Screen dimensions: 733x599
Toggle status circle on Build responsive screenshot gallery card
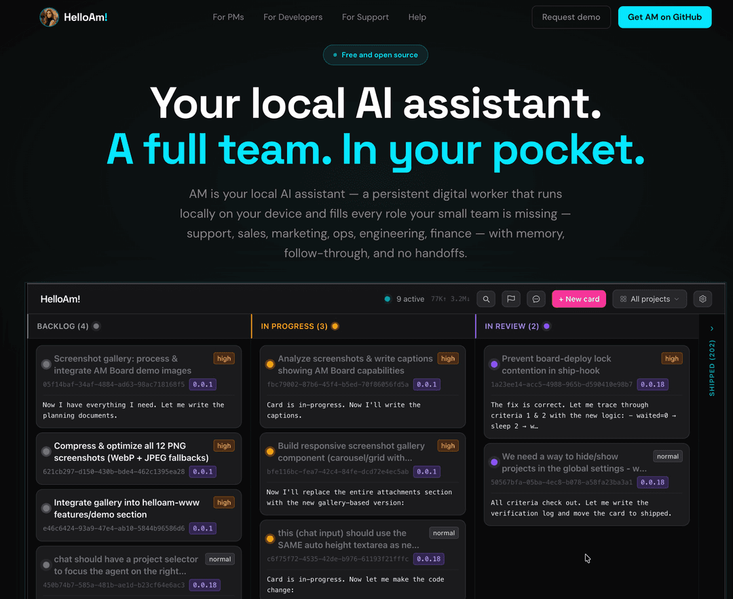pos(270,452)
